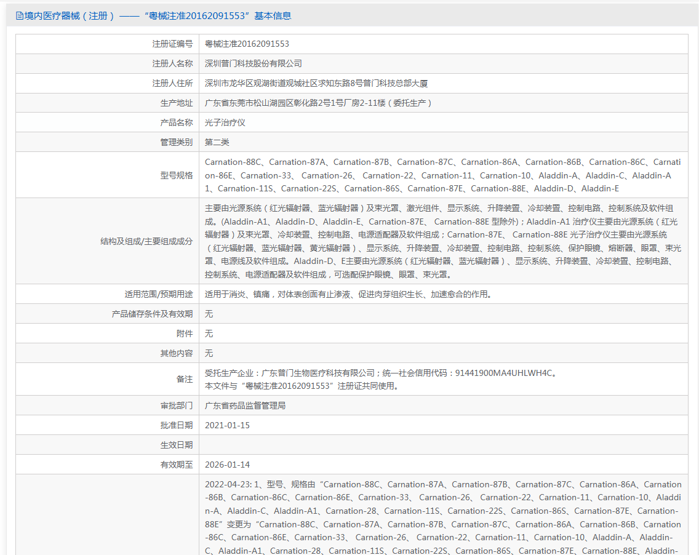Image resolution: width=699 pixels, height=555 pixels.
Task: Click the 无 value in the 产品储存条件及有效期 row
Action: [209, 314]
